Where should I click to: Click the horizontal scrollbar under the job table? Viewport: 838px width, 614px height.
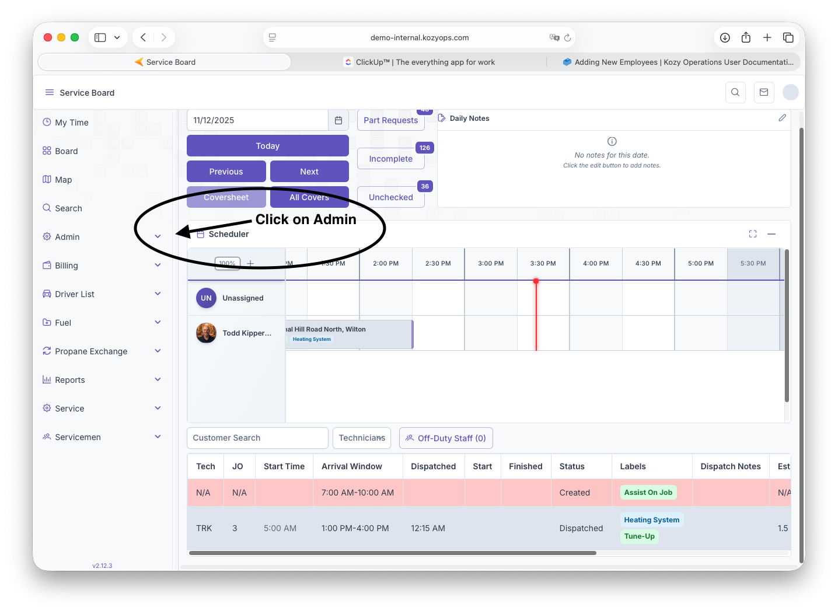[392, 553]
